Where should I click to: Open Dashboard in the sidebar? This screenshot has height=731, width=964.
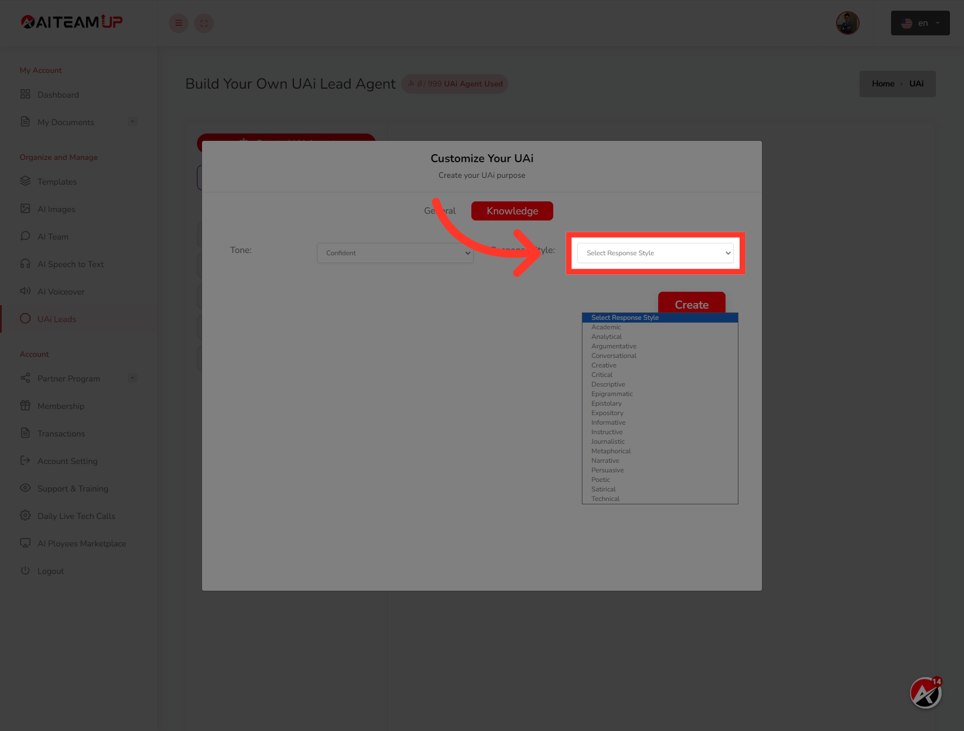coord(58,95)
